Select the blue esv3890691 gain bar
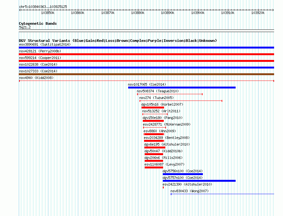The width and height of the screenshot is (283, 216). [x=146, y=48]
